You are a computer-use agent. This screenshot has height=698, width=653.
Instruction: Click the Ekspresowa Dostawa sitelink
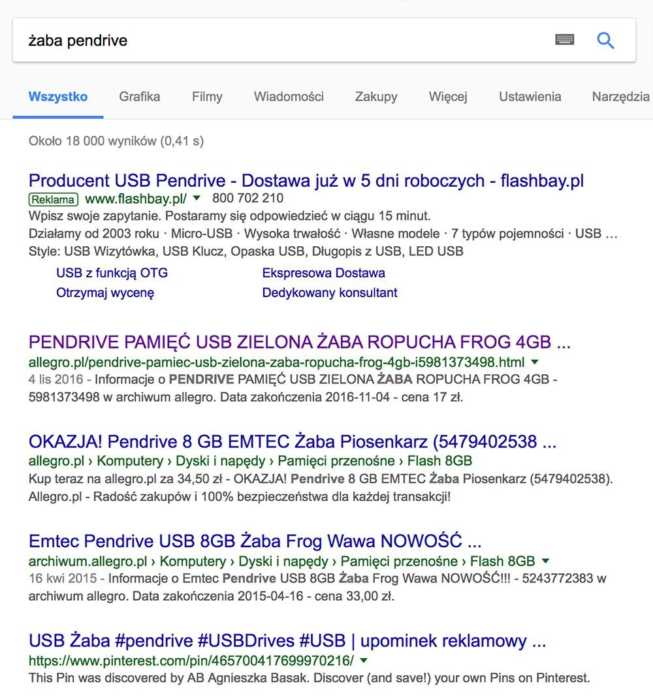(323, 273)
